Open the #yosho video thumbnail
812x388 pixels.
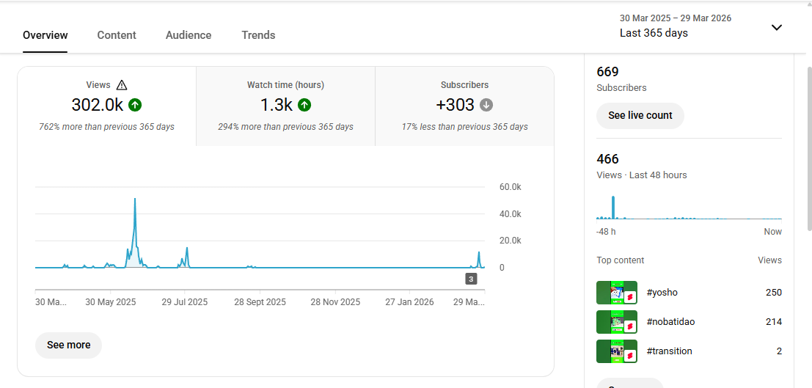616,293
